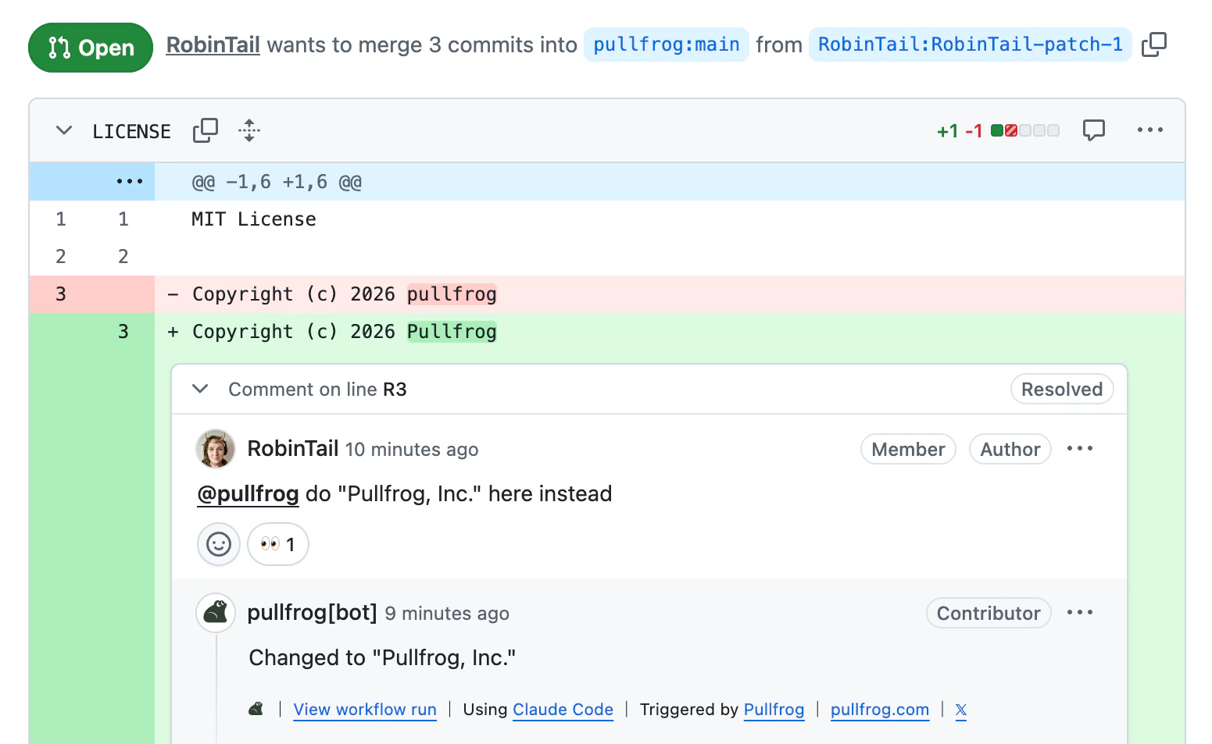The image size is (1212, 744).
Task: Click 9 minutes ago timestamp
Action: coord(447,614)
